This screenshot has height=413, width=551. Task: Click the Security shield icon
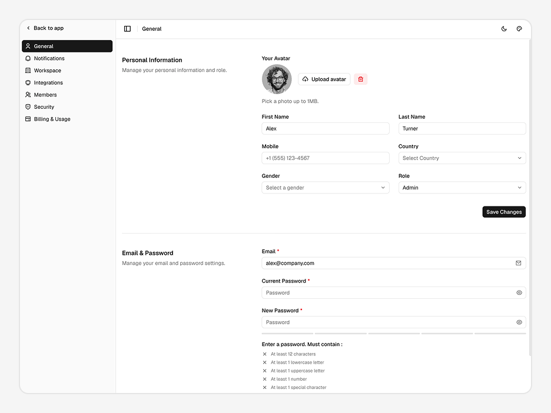[x=28, y=106]
